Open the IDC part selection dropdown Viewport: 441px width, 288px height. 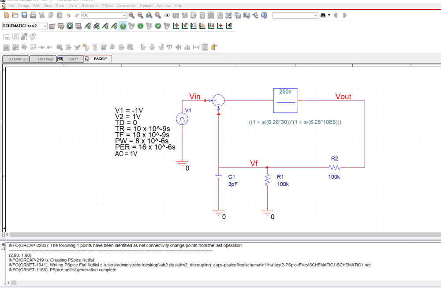click(124, 15)
